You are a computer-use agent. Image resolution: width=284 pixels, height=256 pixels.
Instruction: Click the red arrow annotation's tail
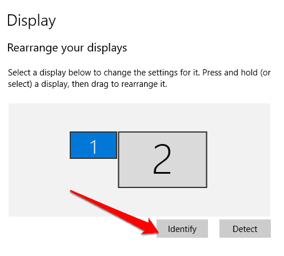pos(74,193)
